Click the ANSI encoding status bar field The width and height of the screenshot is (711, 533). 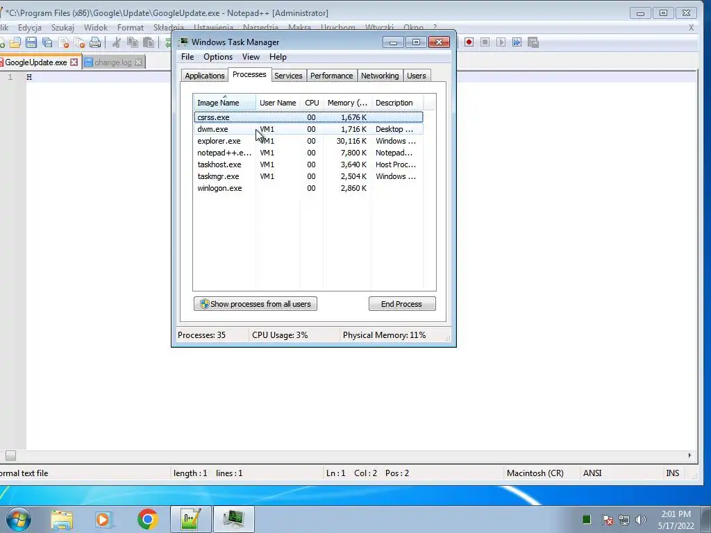(x=620, y=473)
